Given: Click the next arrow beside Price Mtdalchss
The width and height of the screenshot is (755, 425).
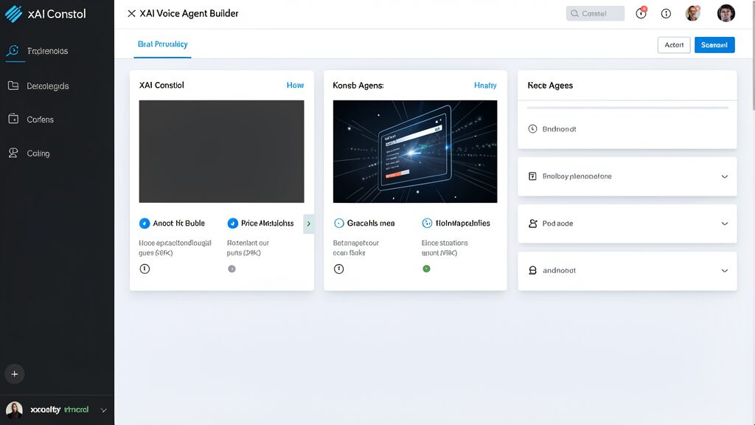Looking at the screenshot, I should 309,224.
